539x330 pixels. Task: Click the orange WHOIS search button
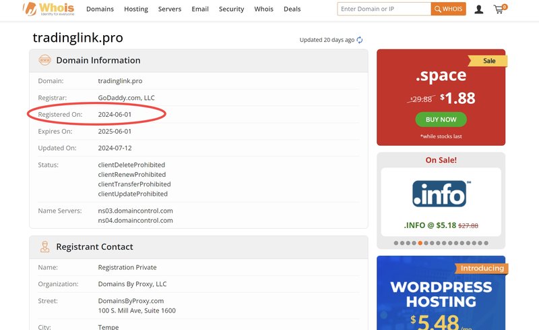448,9
